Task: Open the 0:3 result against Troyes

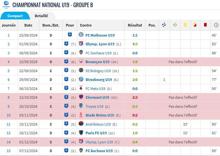Action: click(135, 106)
